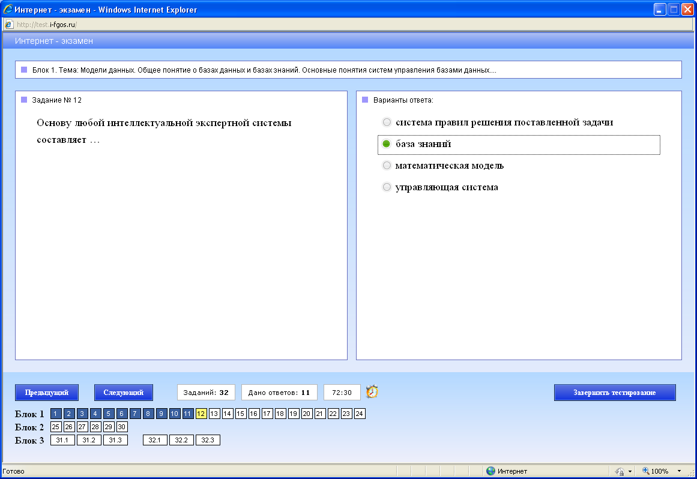Viewport: 697px width, 479px height.
Task: Open task 31.3 in Блок 3
Action: click(116, 440)
